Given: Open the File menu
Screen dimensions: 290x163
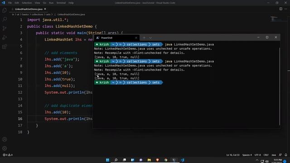Looking at the screenshot, I should click(x=10, y=3).
